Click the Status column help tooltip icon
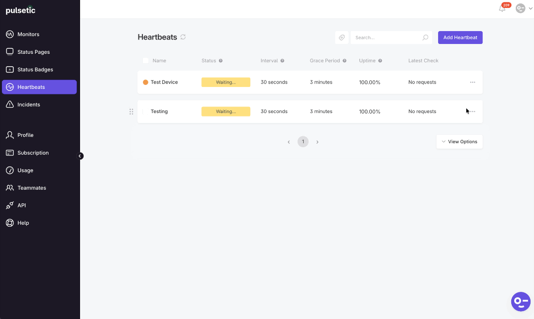This screenshot has width=534, height=319. coord(220,61)
